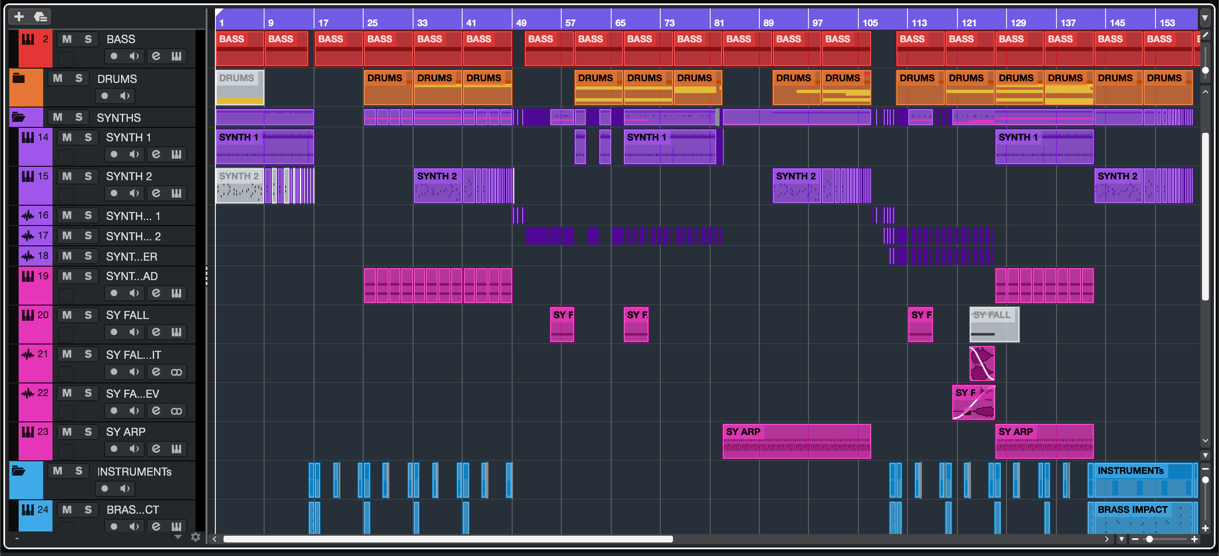1219x556 pixels.
Task: Open instrument panel for SY FALL track
Action: click(x=177, y=332)
